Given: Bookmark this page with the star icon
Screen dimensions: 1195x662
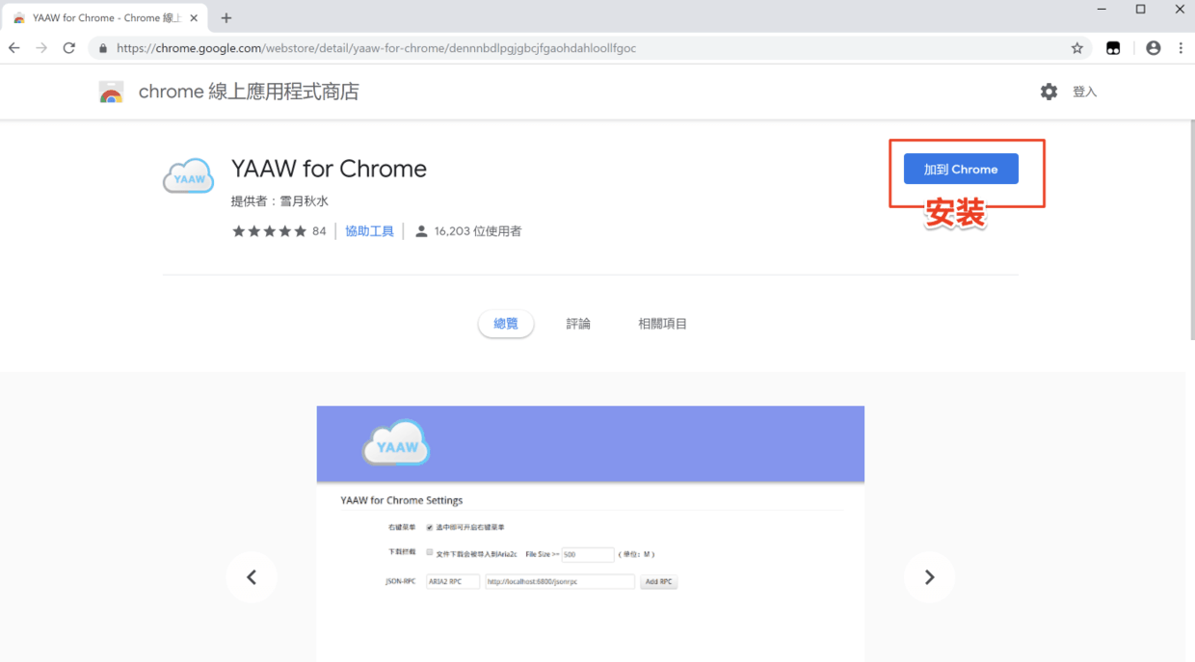Looking at the screenshot, I should pyautogui.click(x=1077, y=48).
